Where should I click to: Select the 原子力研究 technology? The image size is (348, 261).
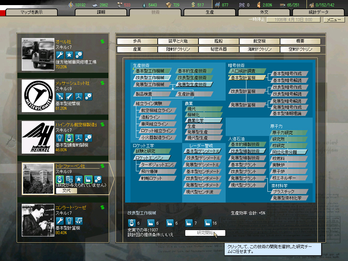[289, 133]
